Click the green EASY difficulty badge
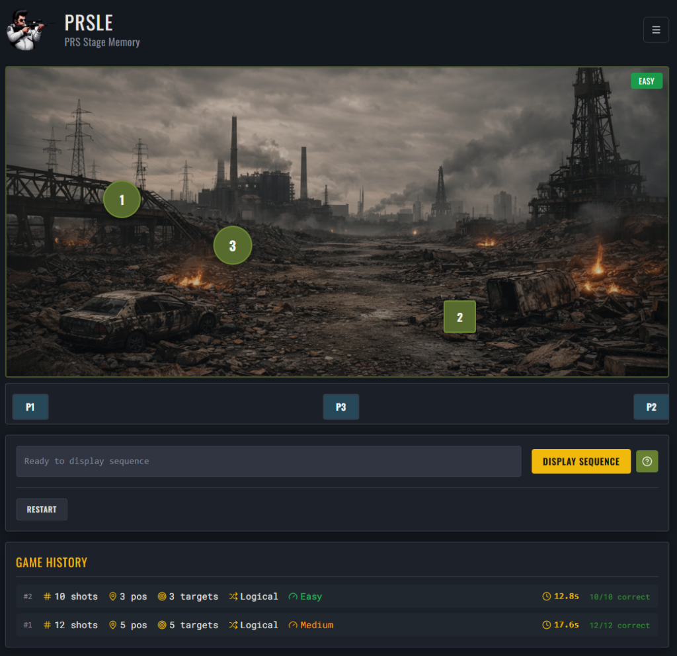Screen dimensions: 677x656 tap(646, 81)
